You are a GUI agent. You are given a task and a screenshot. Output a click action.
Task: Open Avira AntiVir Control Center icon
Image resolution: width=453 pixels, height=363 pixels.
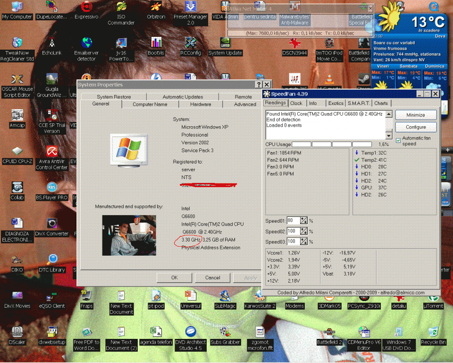52,158
